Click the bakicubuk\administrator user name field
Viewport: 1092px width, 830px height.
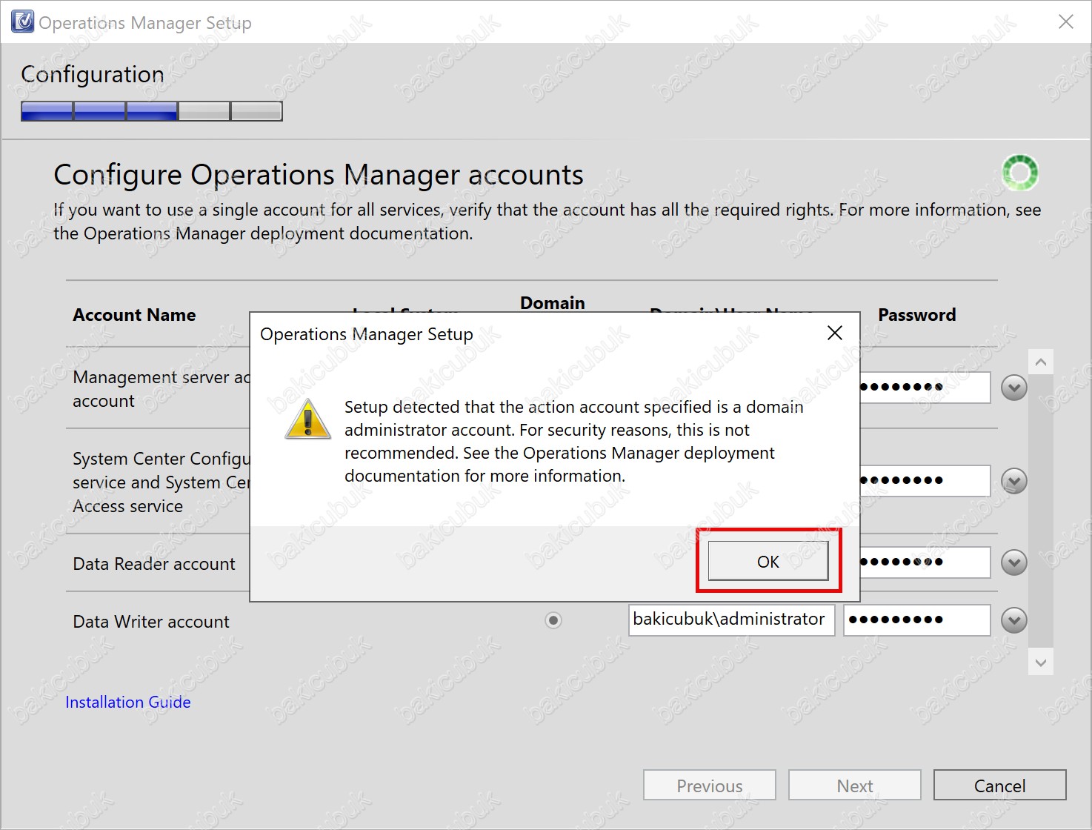731,620
